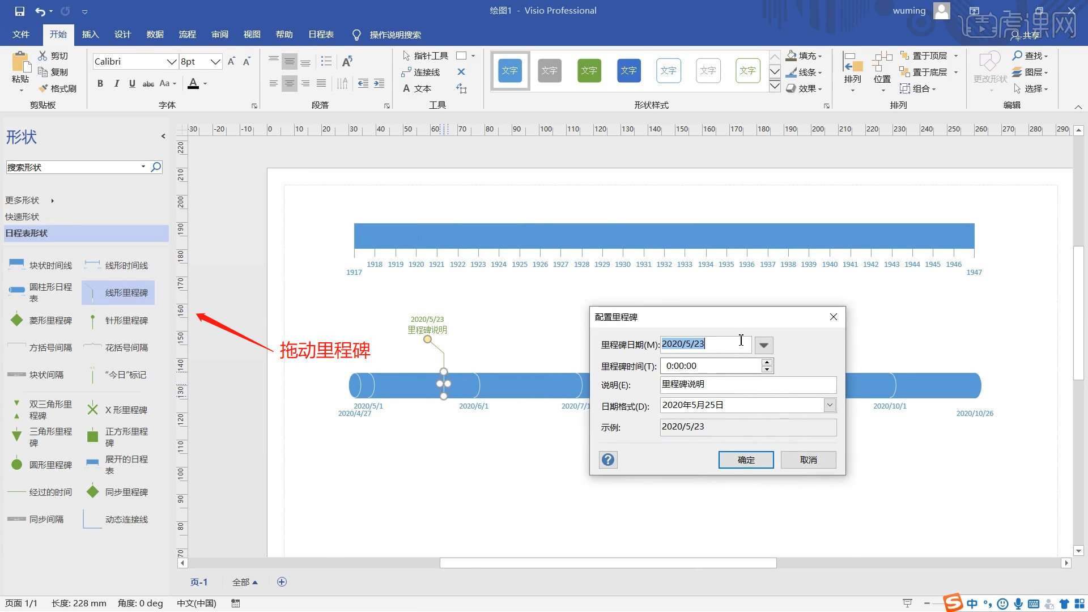Screen dimensions: 1088x612
Task: Open the date format dropdown
Action: click(830, 405)
